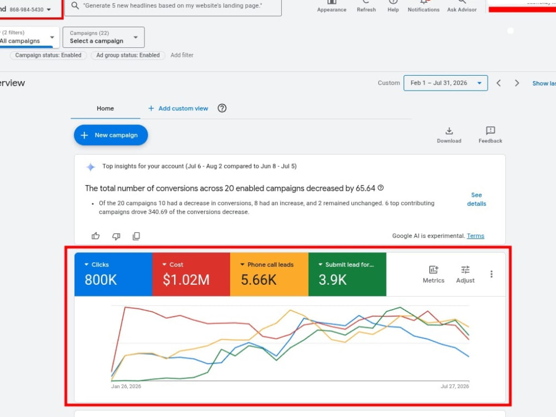556x417 pixels.
Task: Click the Jan 26, 2026 axis label
Action: tap(126, 386)
